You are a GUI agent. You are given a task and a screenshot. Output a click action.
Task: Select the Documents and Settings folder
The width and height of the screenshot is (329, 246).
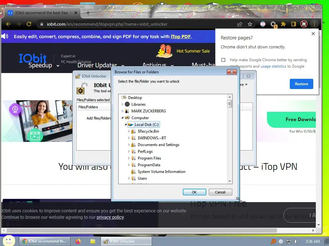click(x=158, y=144)
